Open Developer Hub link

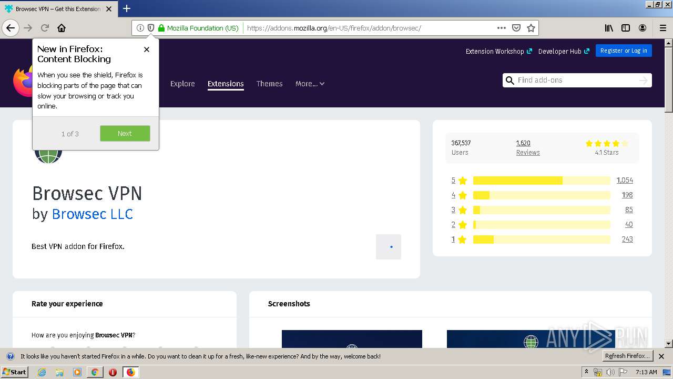(564, 51)
